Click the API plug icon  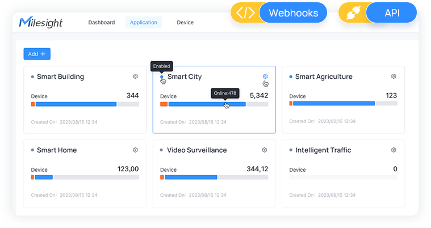coord(352,13)
